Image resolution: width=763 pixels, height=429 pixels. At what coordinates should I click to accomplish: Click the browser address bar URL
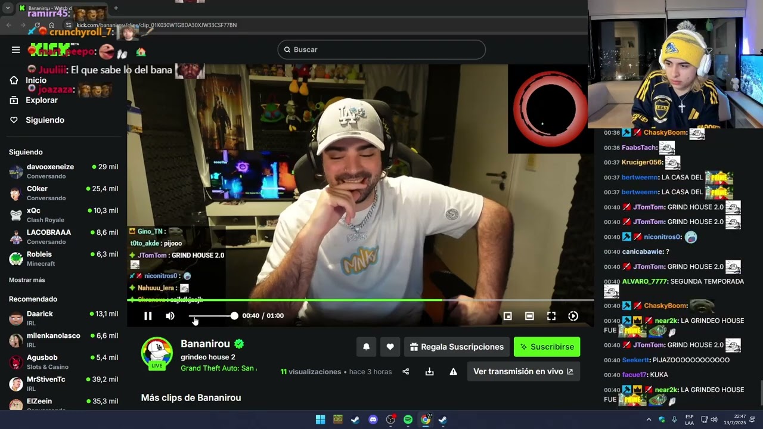[x=157, y=25]
